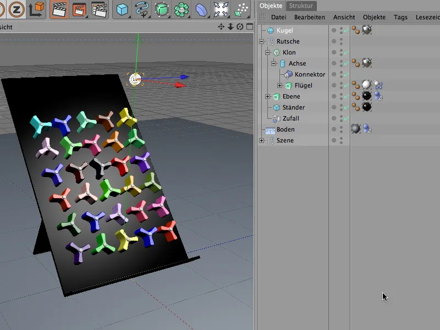Switch to the Struktur tab
The height and width of the screenshot is (330, 440).
pos(300,5)
